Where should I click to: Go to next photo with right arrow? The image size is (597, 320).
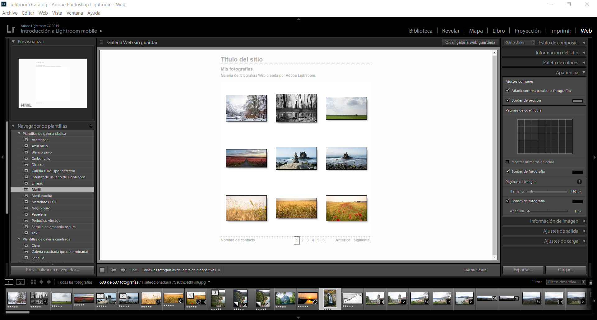[x=123, y=270]
